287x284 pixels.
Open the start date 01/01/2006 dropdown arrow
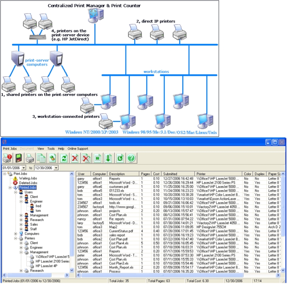coord(23,168)
